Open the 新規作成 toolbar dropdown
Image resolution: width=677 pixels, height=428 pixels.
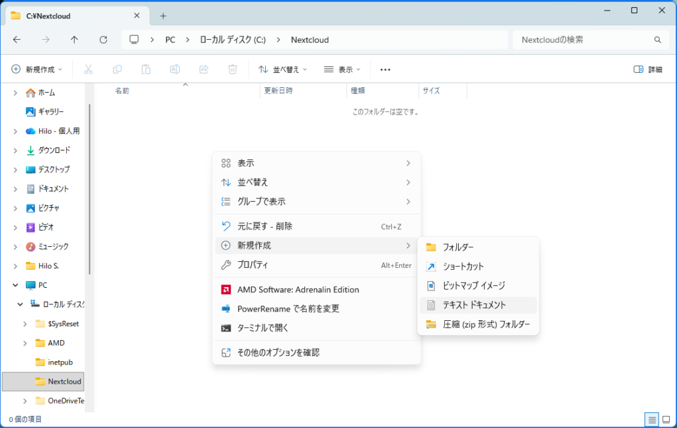37,69
